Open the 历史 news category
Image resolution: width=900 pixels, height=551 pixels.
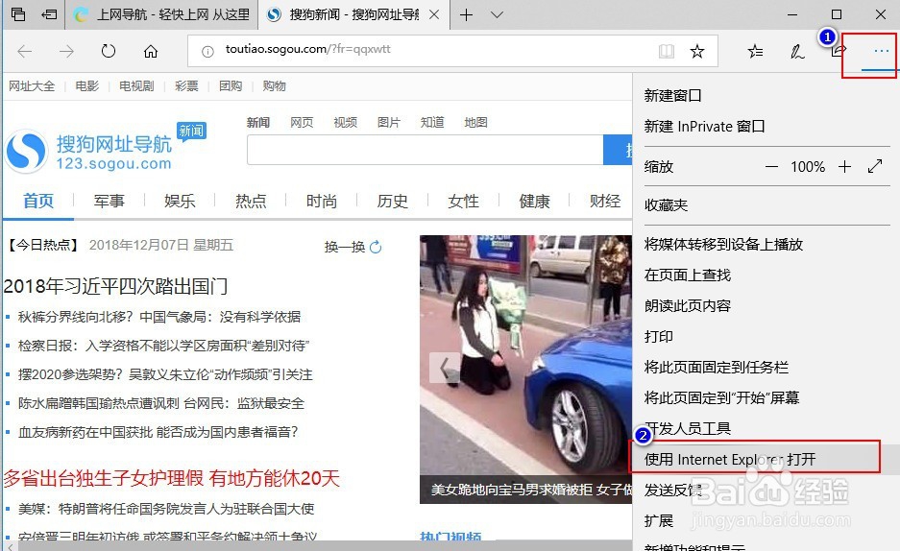tap(393, 201)
